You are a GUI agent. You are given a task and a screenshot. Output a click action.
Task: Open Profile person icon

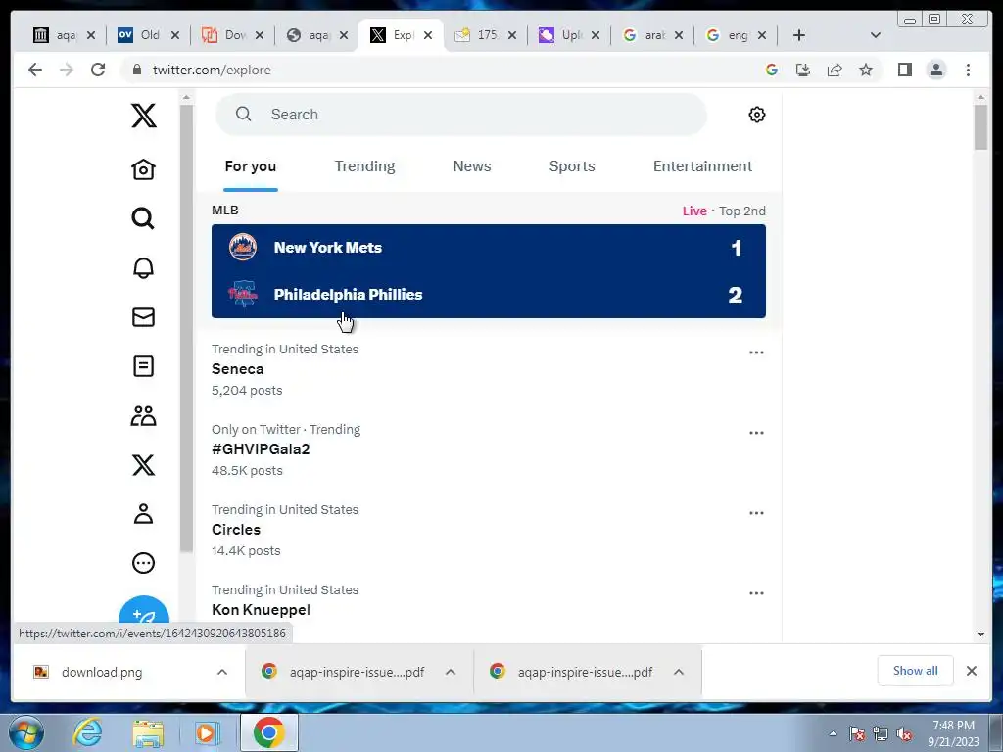pos(143,514)
